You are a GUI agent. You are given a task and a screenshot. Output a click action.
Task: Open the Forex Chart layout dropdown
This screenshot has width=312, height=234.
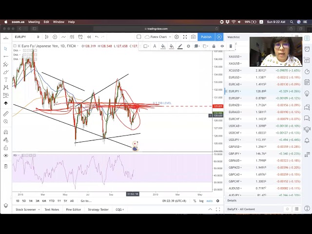pos(158,37)
